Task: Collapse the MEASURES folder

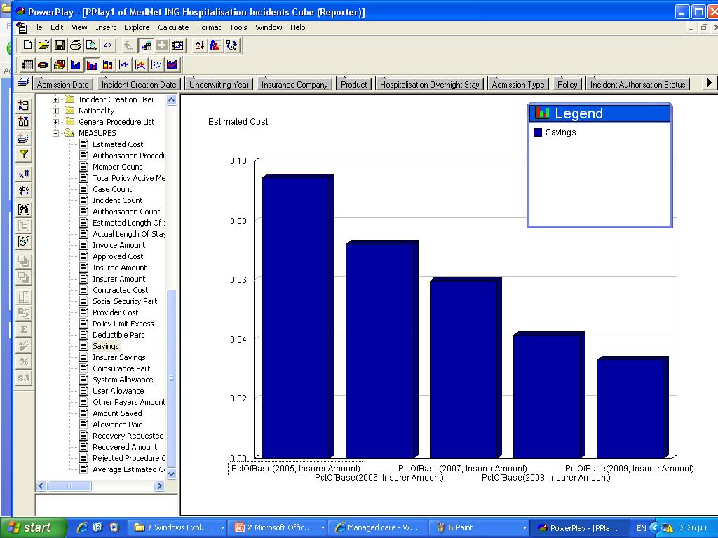Action: (x=55, y=133)
